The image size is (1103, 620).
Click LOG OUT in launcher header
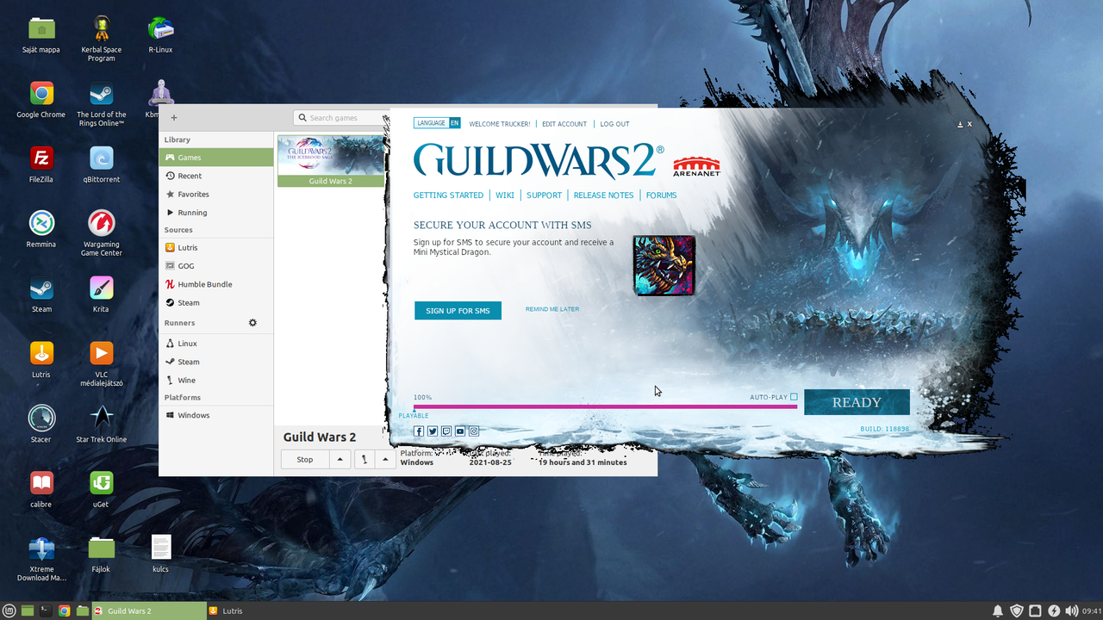click(614, 124)
